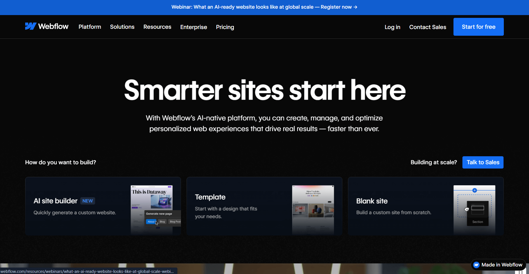529x274 pixels.
Task: Open the Solutions menu
Action: point(122,27)
